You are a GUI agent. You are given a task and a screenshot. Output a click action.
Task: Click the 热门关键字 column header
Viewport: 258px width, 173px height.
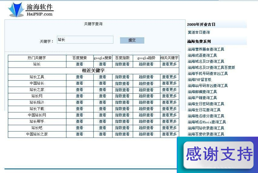37,58
